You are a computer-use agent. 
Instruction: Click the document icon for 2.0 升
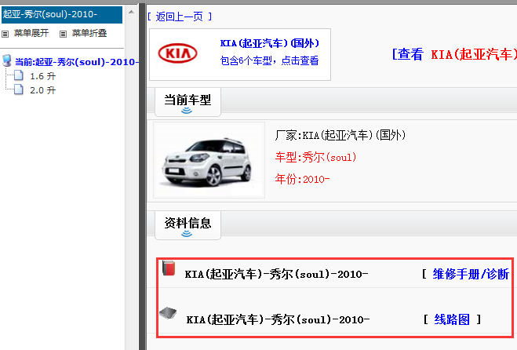tap(19, 89)
